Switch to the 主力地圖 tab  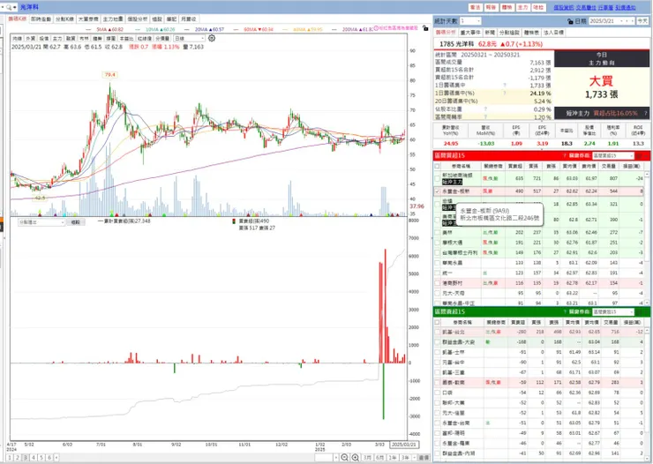coord(113,19)
